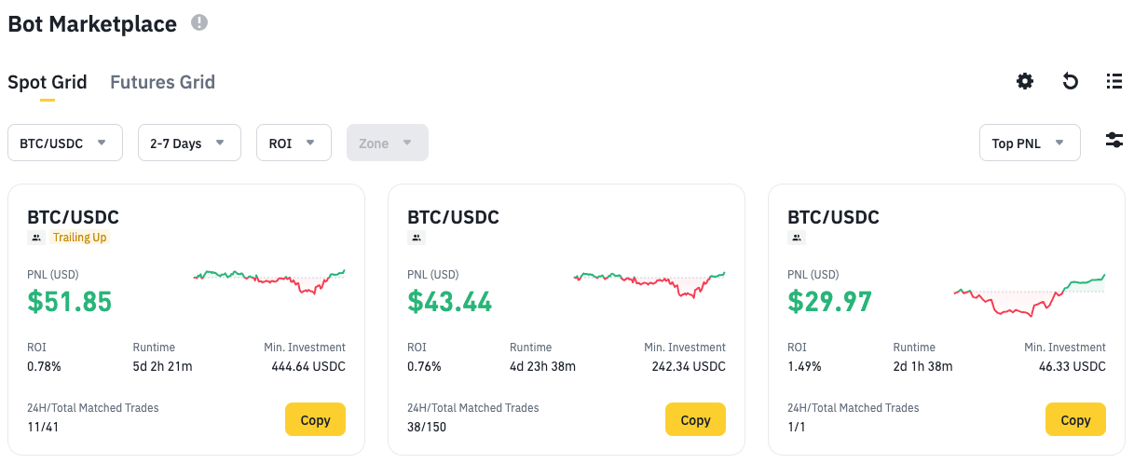
Task: Click shared users icon on first card
Action: tap(36, 238)
